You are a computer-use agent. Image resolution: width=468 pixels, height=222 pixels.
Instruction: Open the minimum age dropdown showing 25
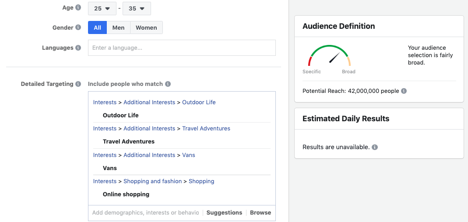tap(102, 8)
